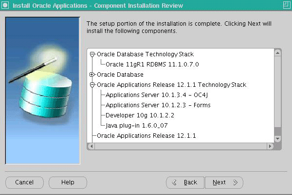Open the window menu icon in title bar
The width and height of the screenshot is (292, 195).
tap(5, 5)
